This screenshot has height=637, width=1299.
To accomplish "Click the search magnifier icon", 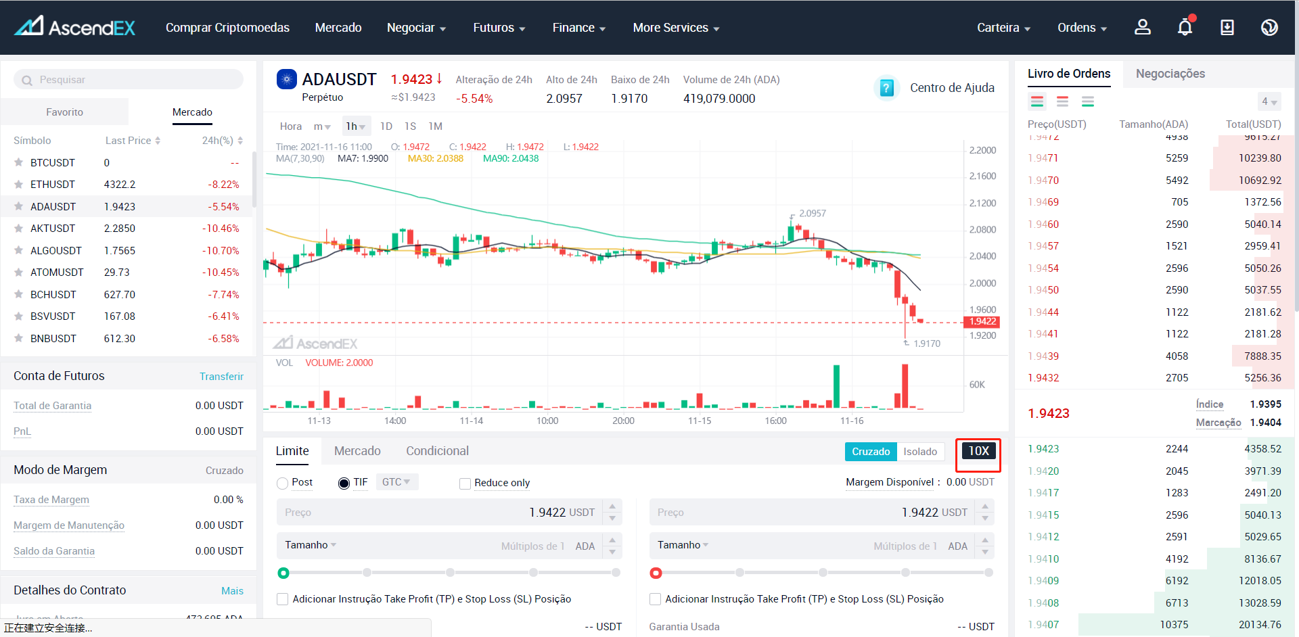I will [x=27, y=80].
